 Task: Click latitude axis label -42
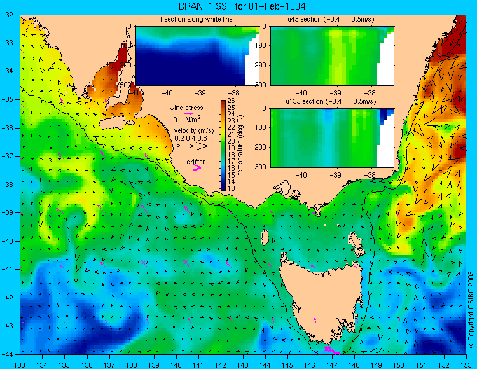click(x=7, y=298)
